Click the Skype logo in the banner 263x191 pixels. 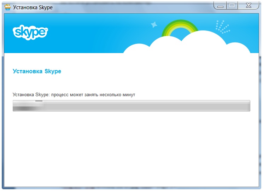pyautogui.click(x=30, y=32)
